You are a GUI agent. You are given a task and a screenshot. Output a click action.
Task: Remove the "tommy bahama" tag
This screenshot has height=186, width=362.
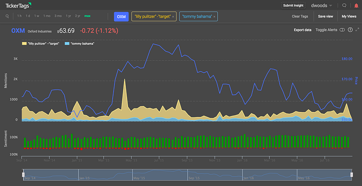click(x=214, y=17)
